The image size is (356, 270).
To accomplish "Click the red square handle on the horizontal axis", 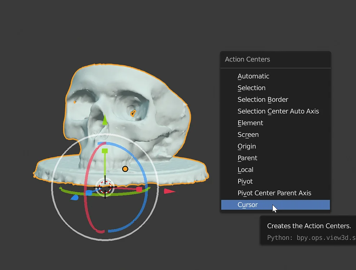I will [139, 189].
